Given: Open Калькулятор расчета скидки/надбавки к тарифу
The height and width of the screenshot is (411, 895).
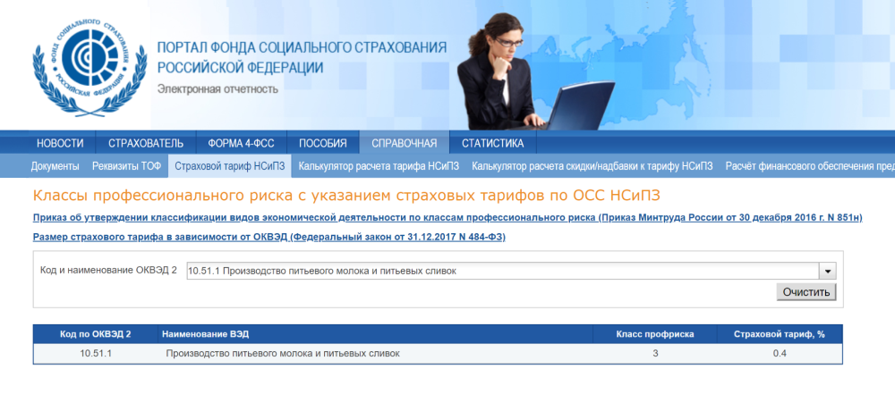Looking at the screenshot, I should [592, 166].
